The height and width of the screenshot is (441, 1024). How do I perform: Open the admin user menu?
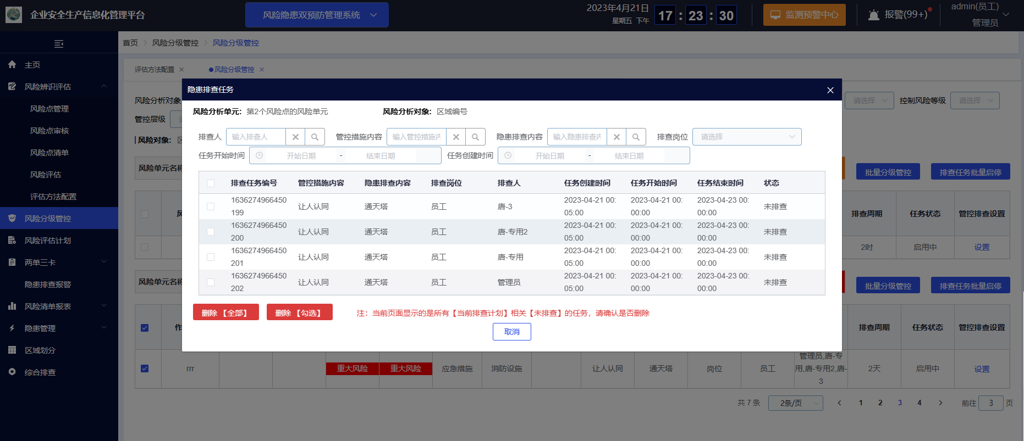click(981, 15)
